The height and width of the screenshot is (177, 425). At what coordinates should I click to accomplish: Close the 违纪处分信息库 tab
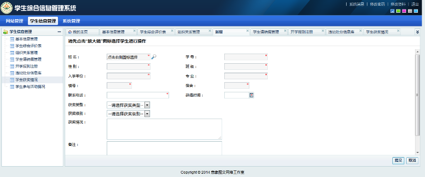click(x=360, y=31)
